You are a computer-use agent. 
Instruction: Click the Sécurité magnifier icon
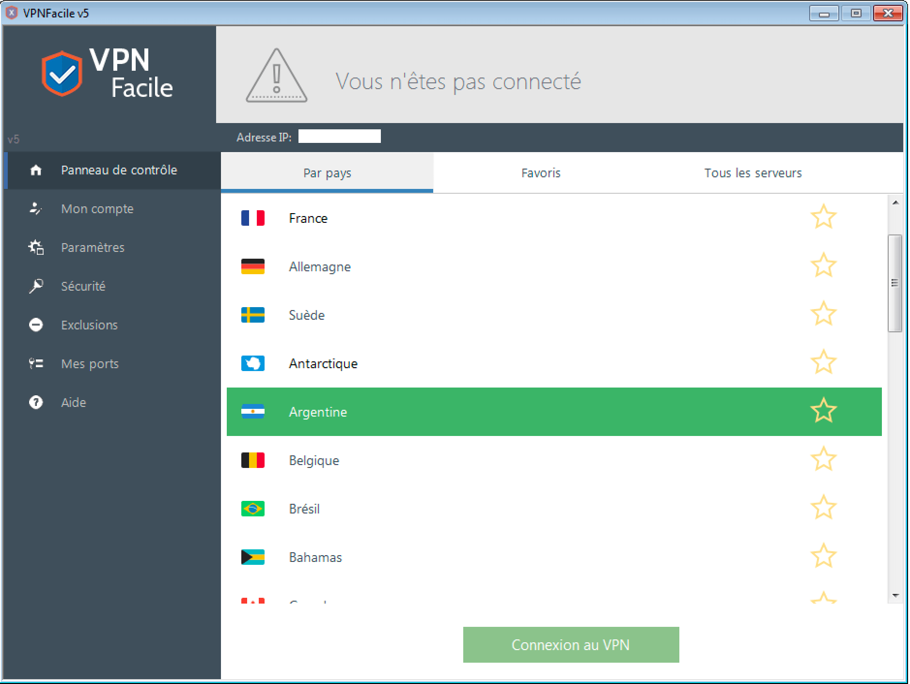35,286
